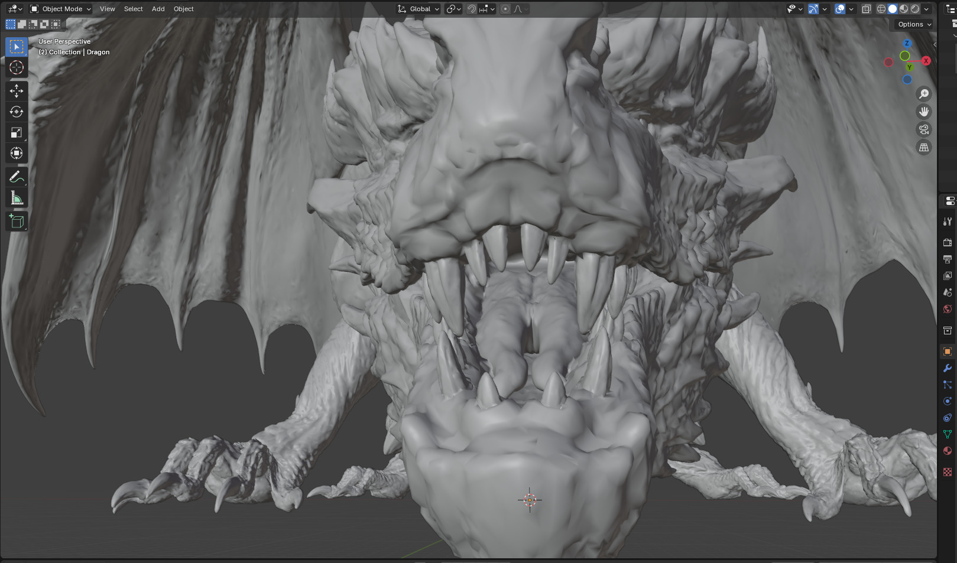This screenshot has width=957, height=563.
Task: Select the Scale tool
Action: click(x=17, y=133)
